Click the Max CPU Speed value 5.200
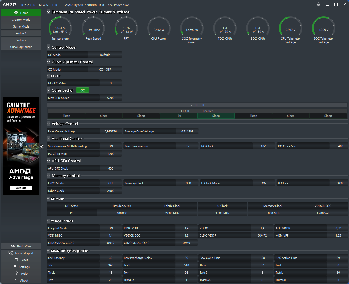Image resolution: width=349 pixels, height=284 pixels. (111, 98)
